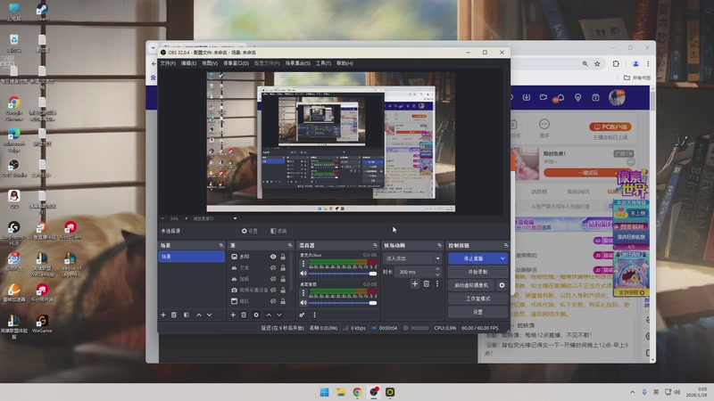Screen dimensions: 714x401
Task: Open source properties gear in 源 panel toolbar
Action: click(x=256, y=315)
